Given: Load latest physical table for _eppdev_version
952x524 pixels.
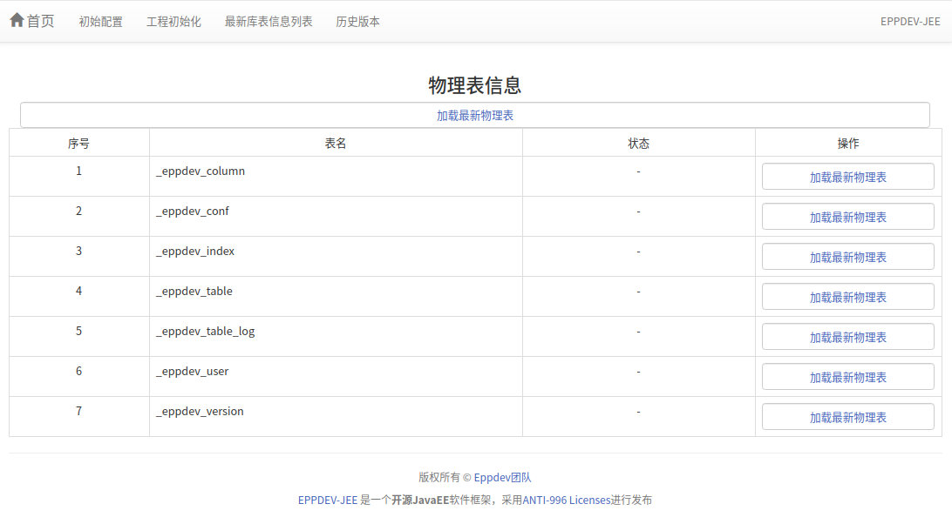Looking at the screenshot, I should click(847, 417).
